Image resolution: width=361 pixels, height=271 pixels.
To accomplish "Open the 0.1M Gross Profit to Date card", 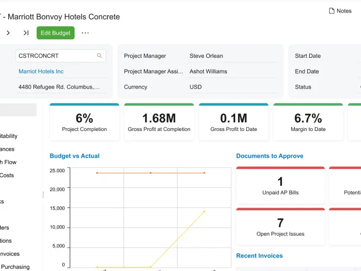I will click(x=234, y=122).
